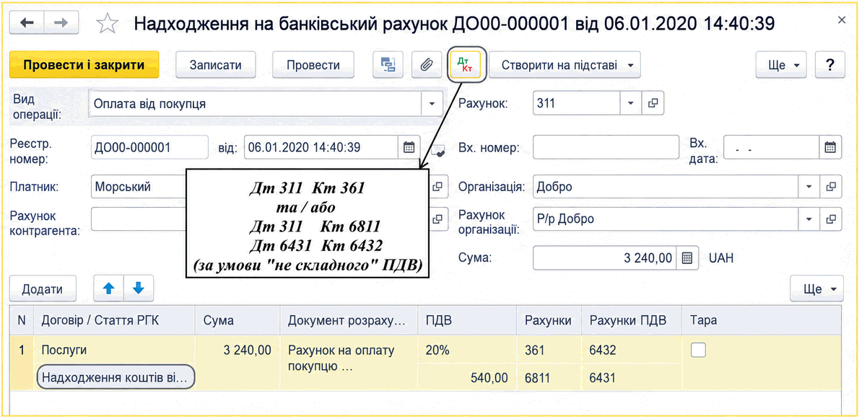The image size is (859, 419).
Task: Select the Надходження коштів ві… cell
Action: coord(115,377)
